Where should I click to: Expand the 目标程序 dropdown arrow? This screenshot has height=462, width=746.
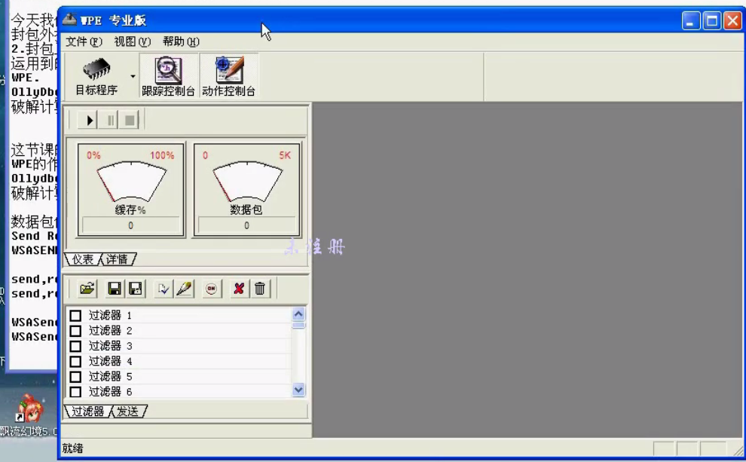coord(133,76)
